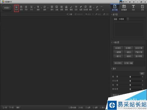Open an image with the 打开 icon
147x110 pixels.
coord(16,8)
